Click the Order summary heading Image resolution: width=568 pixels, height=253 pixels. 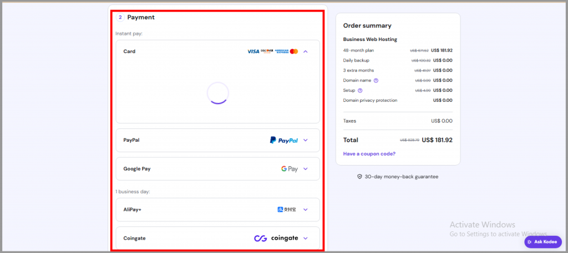367,25
